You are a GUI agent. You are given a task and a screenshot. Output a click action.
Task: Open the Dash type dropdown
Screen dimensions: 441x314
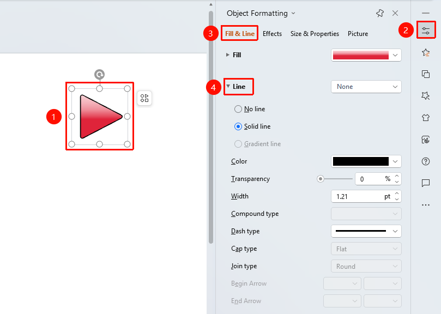pos(366,231)
